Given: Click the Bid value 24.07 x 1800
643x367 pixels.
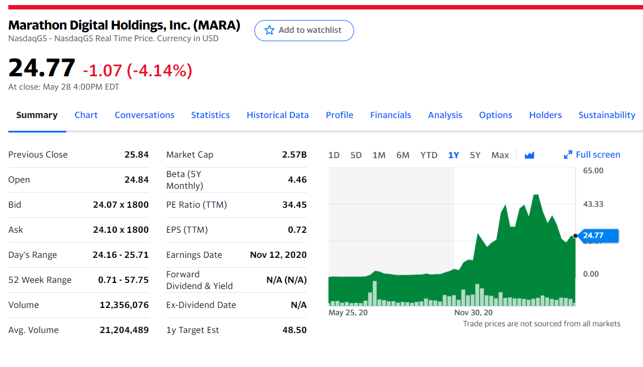Looking at the screenshot, I should 121,204.
